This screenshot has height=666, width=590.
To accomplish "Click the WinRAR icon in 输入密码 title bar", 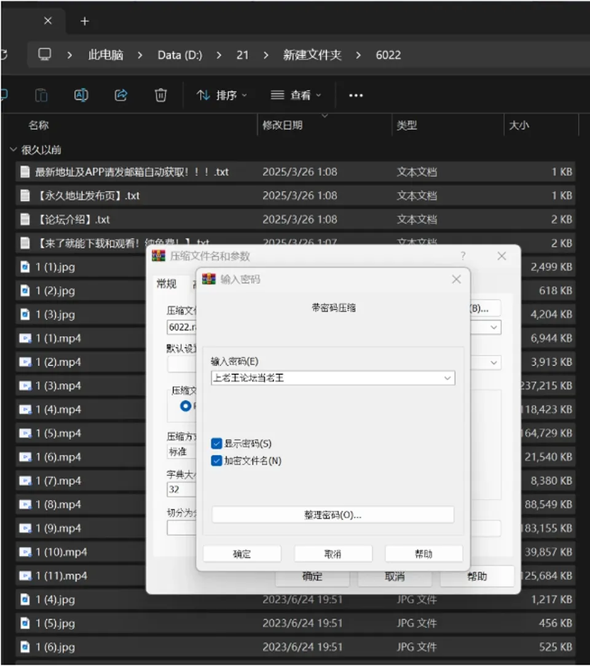I will 209,279.
